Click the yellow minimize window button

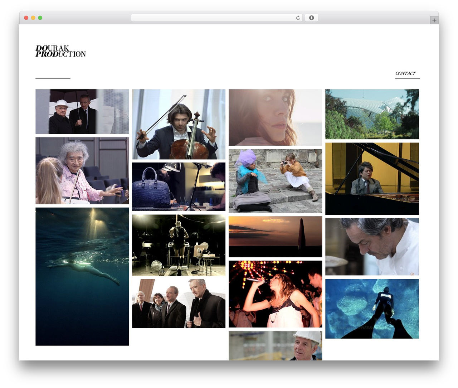click(x=33, y=18)
